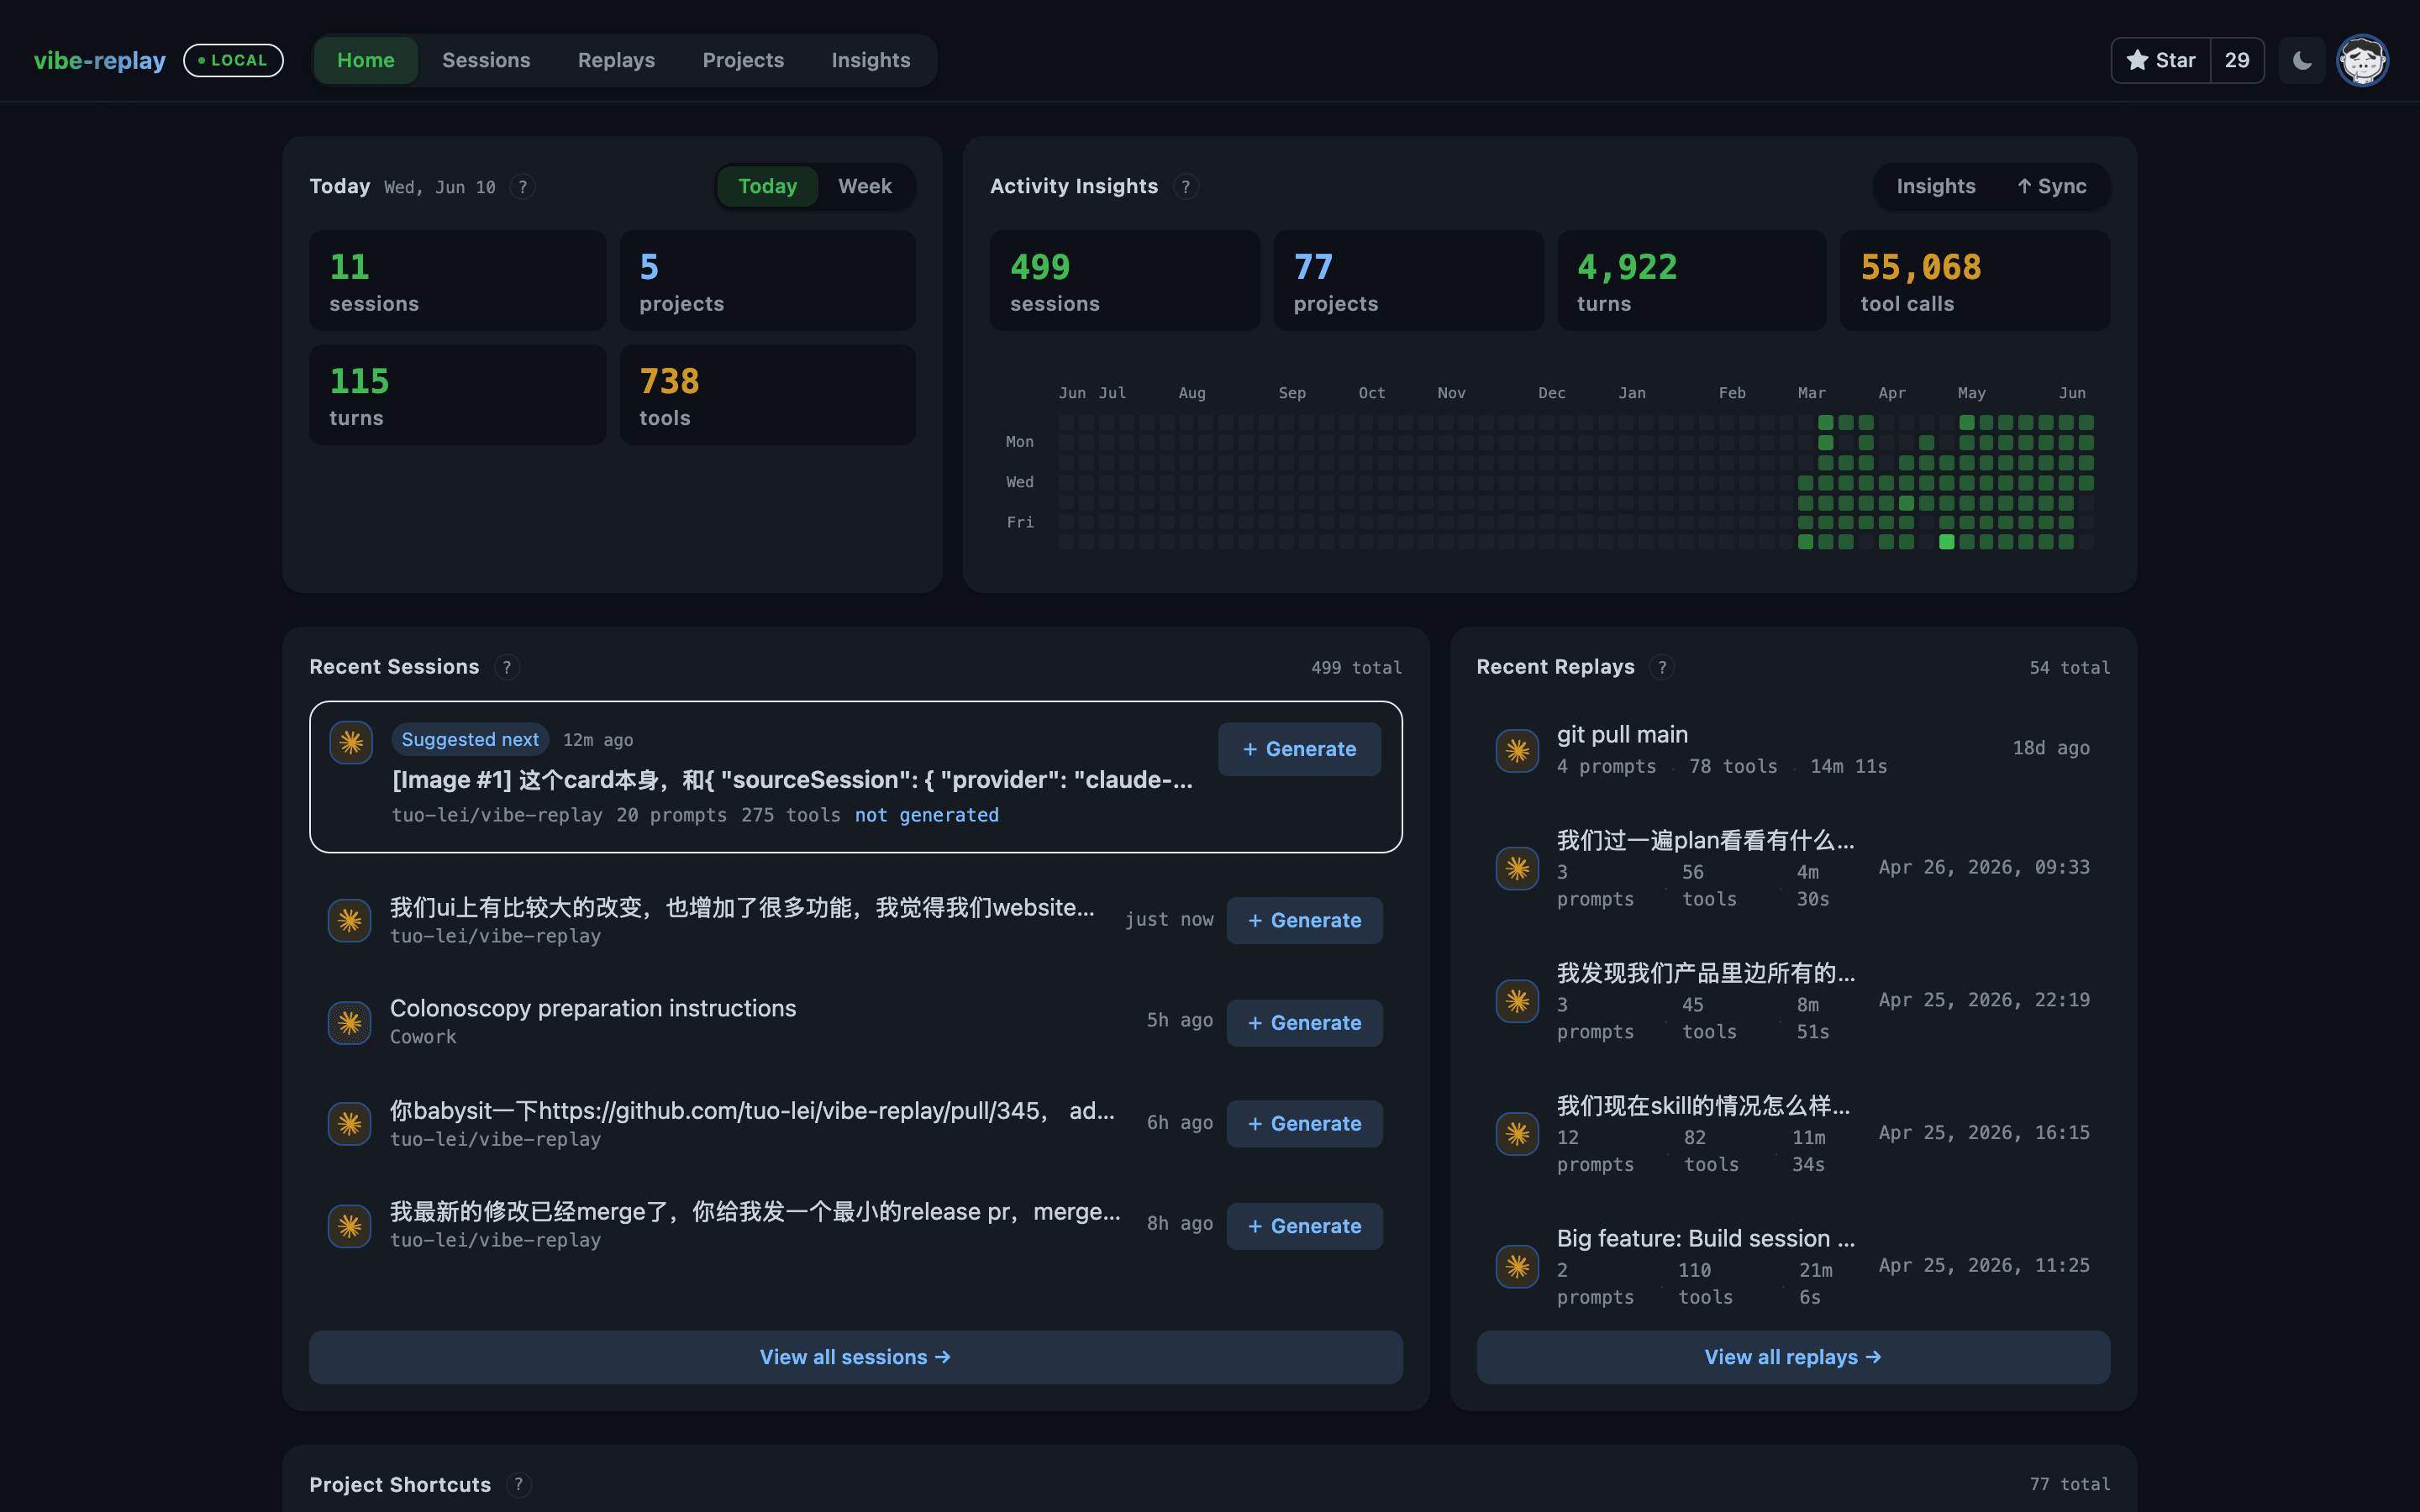Click icon beside git pull main replay

(1517, 750)
